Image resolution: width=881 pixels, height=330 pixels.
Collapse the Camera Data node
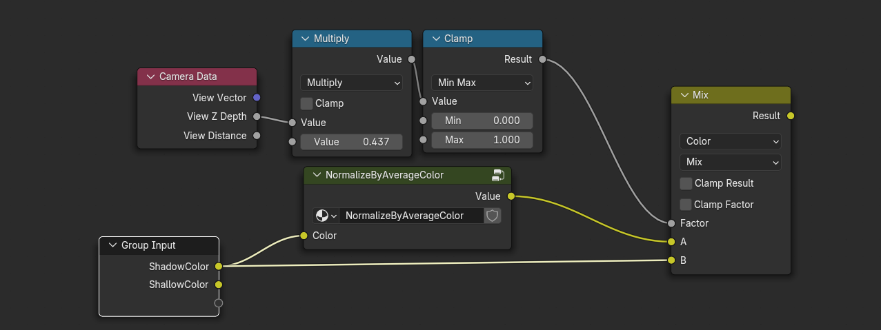[150, 76]
